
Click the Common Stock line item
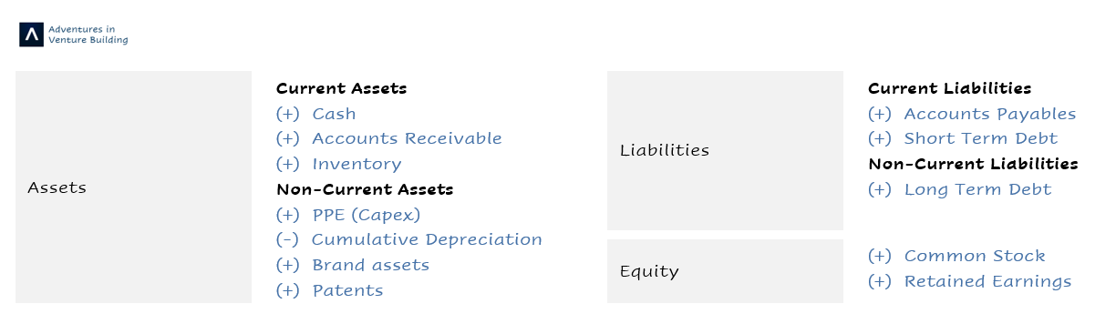(956, 256)
